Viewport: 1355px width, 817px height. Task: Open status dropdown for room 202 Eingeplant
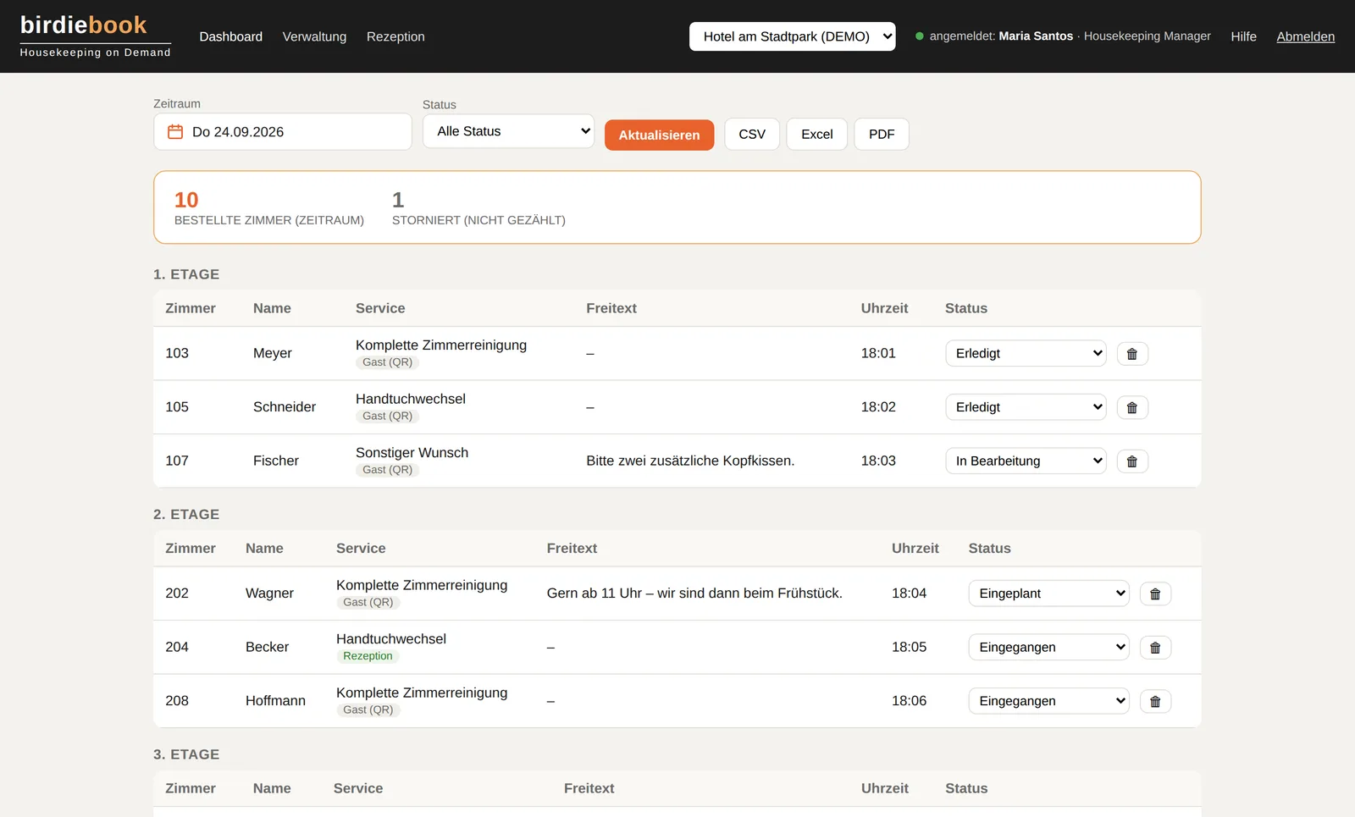1048,593
